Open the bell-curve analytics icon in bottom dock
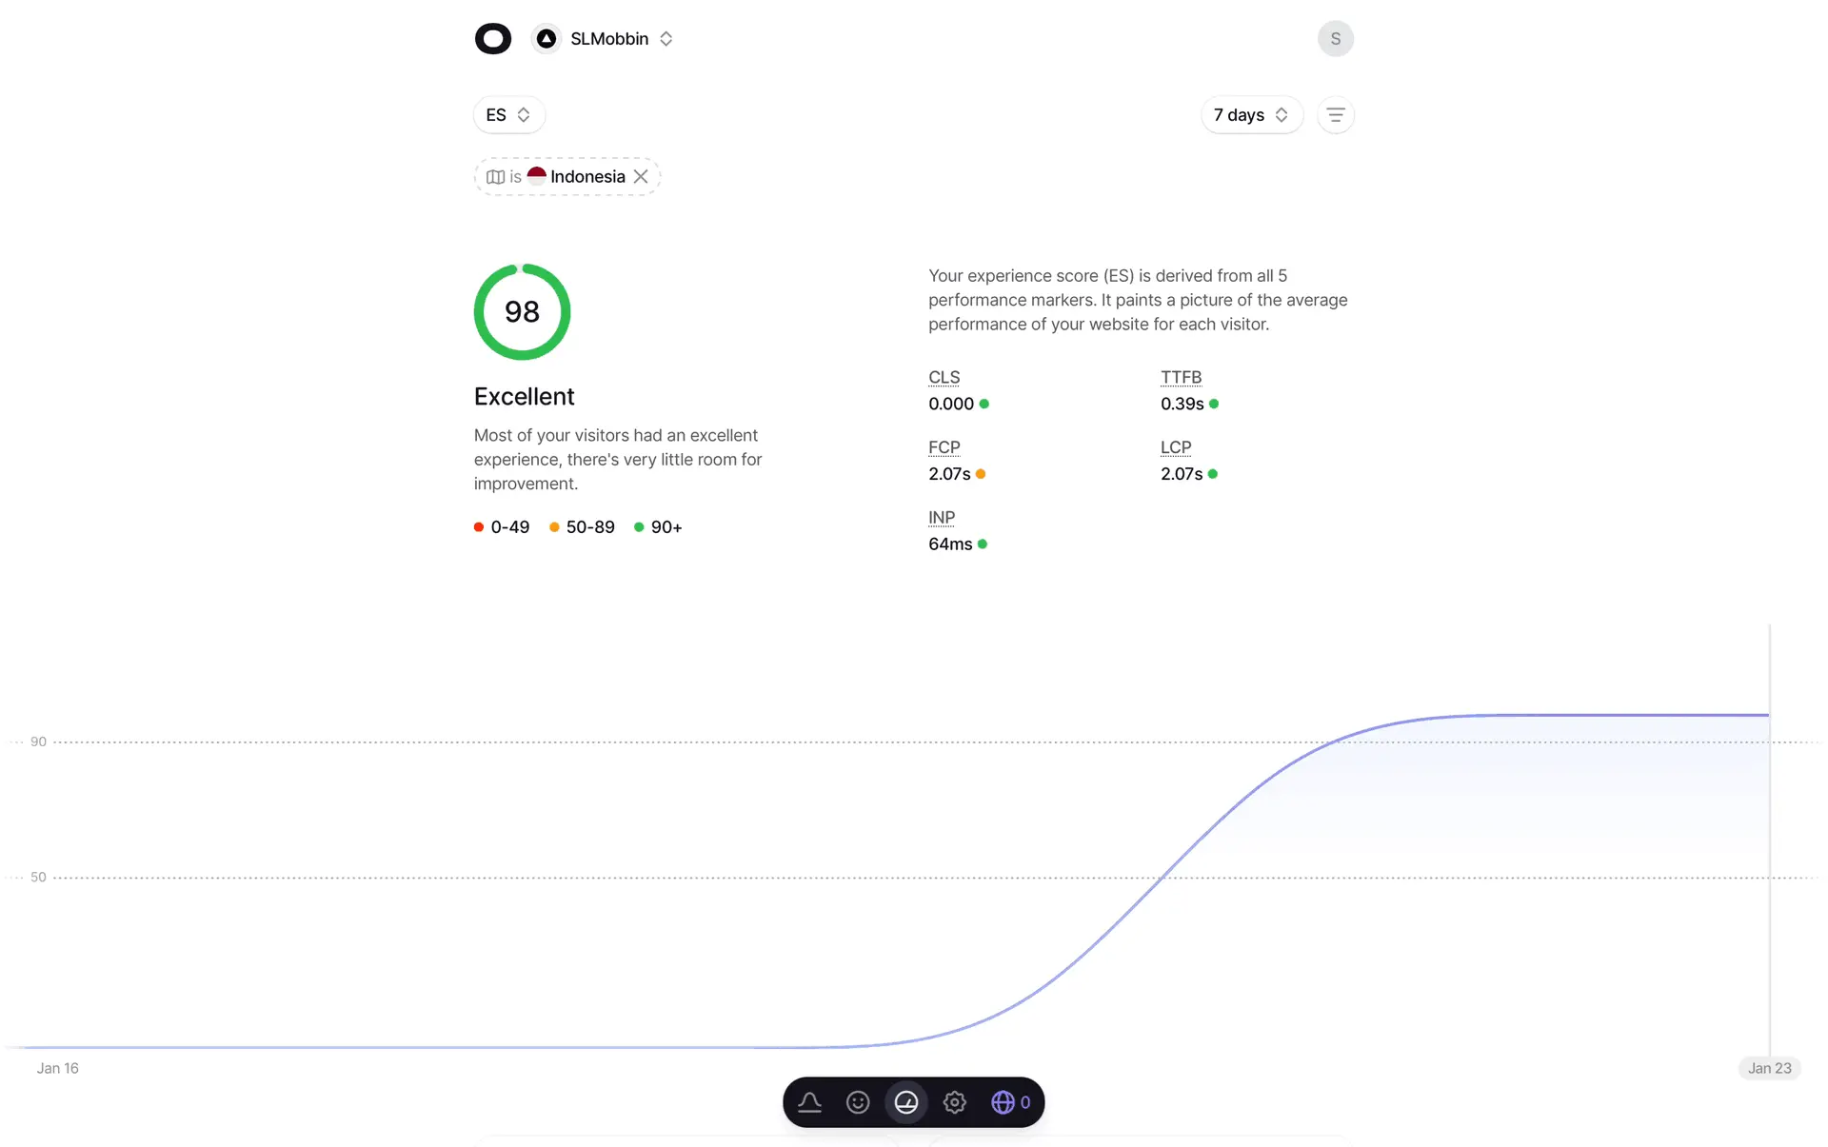Screen dimensions: 1828x1147 coord(809,1102)
